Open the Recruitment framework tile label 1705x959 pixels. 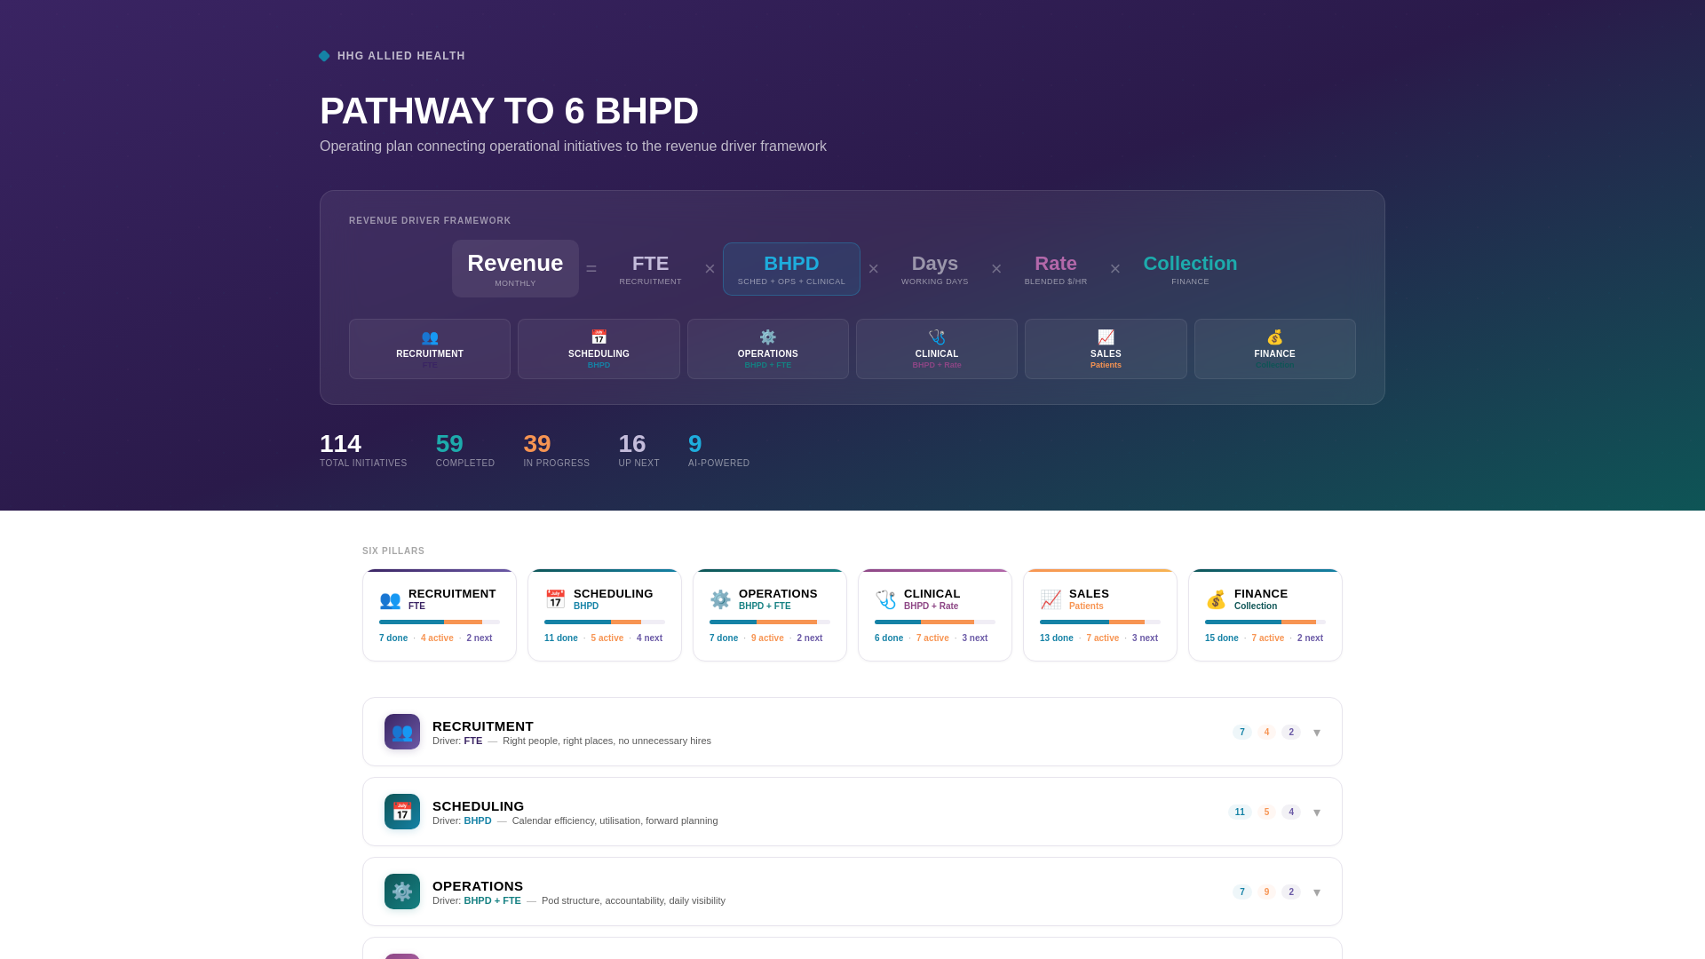coord(430,354)
